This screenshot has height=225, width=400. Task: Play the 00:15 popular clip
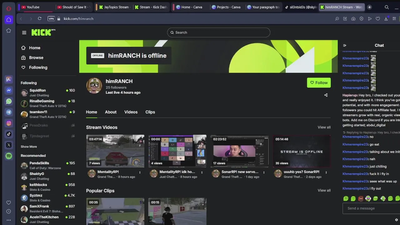point(177,211)
